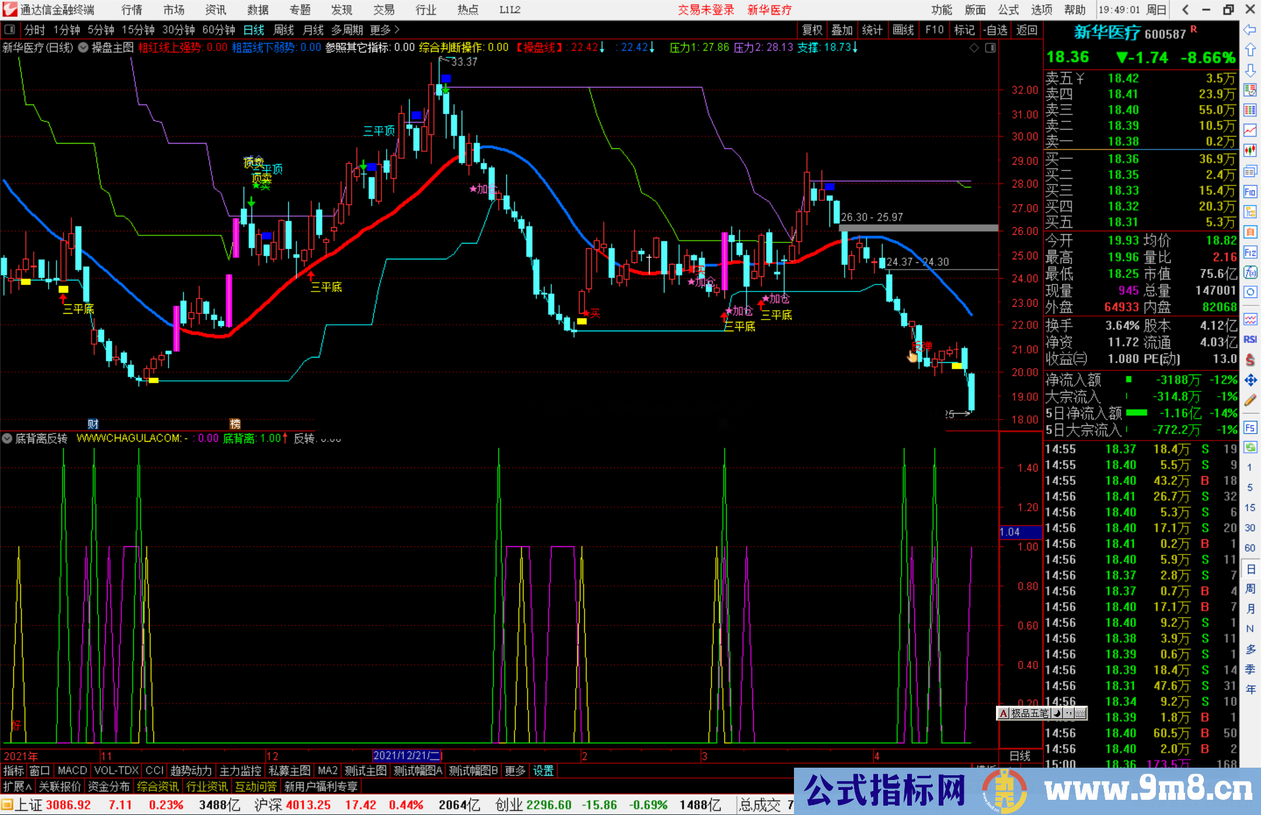Switch to the 分时 tab
Image resolution: width=1261 pixels, height=815 pixels.
pyautogui.click(x=34, y=30)
